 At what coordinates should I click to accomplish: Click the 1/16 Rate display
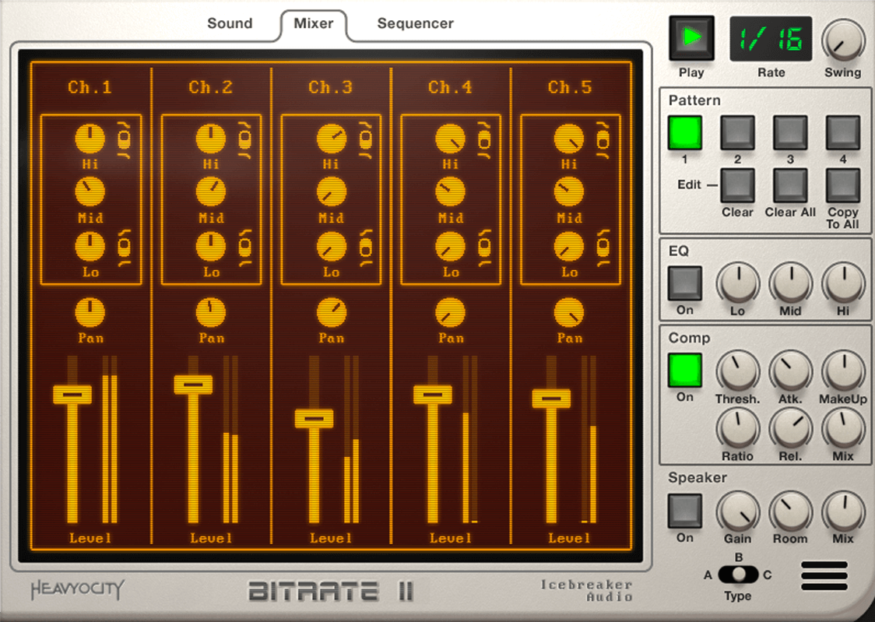770,39
